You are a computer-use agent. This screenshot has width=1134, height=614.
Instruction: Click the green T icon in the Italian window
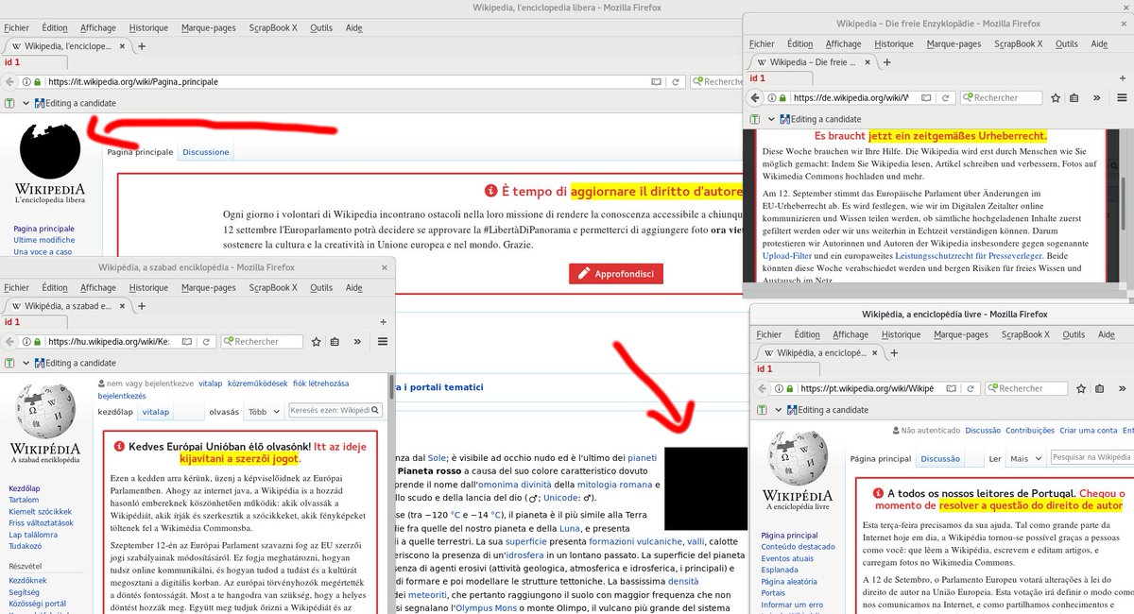pyautogui.click(x=9, y=103)
